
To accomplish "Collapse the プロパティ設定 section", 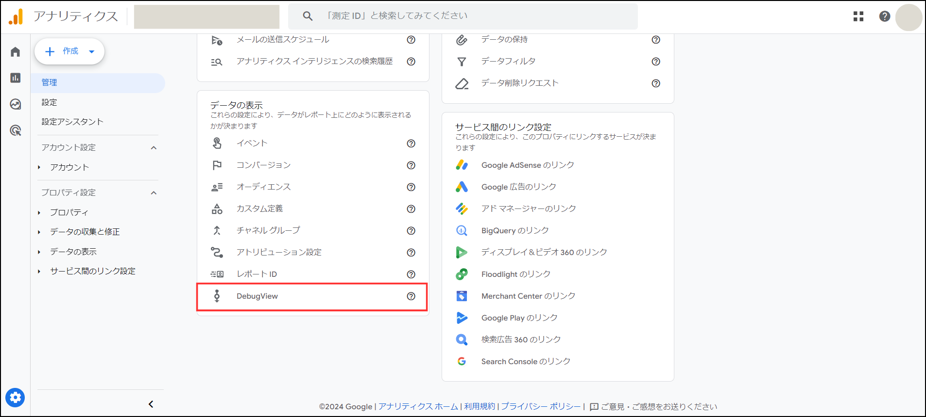I will coord(154,192).
